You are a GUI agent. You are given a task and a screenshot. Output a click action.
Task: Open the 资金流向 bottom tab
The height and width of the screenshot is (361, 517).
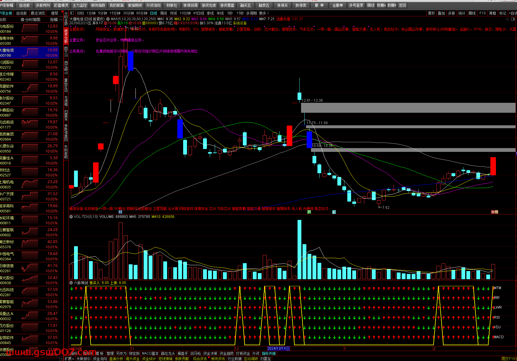click(100, 359)
